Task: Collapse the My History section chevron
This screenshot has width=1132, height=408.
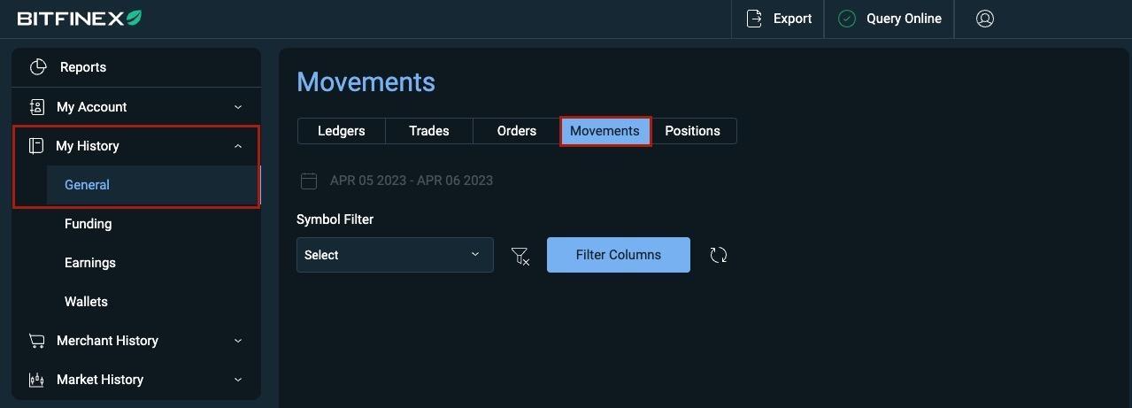Action: click(x=238, y=146)
